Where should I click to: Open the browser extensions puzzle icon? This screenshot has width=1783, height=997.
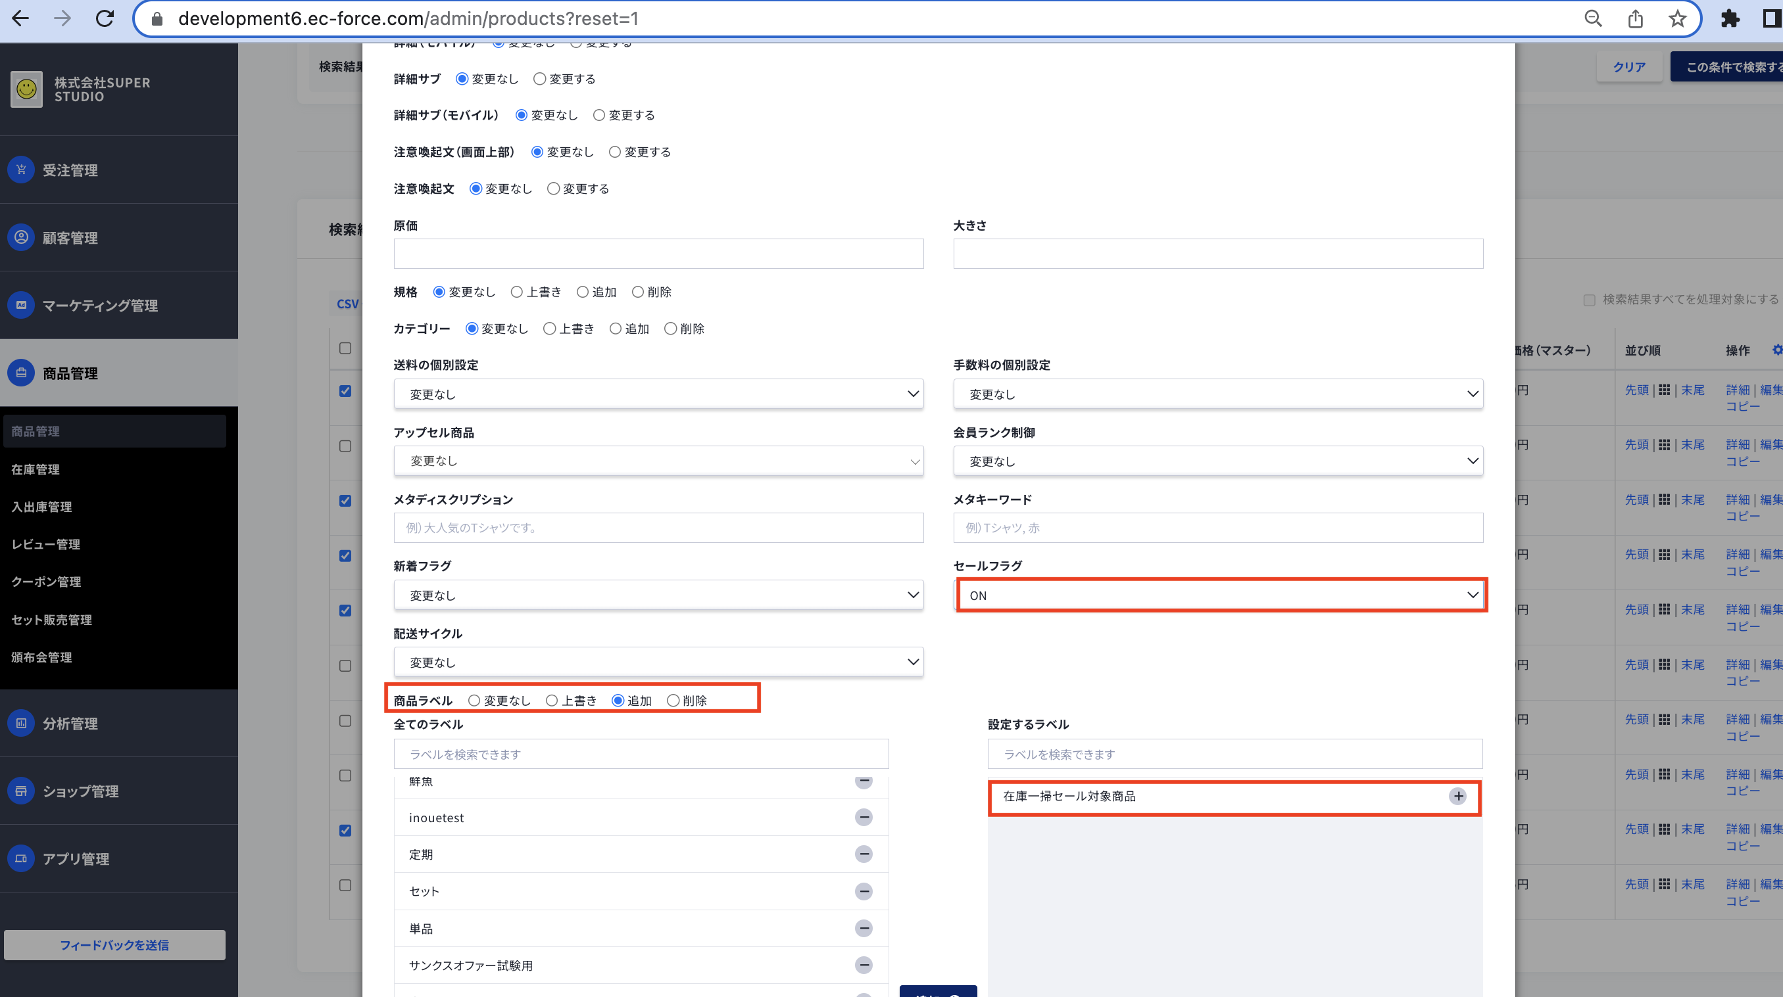pos(1730,18)
